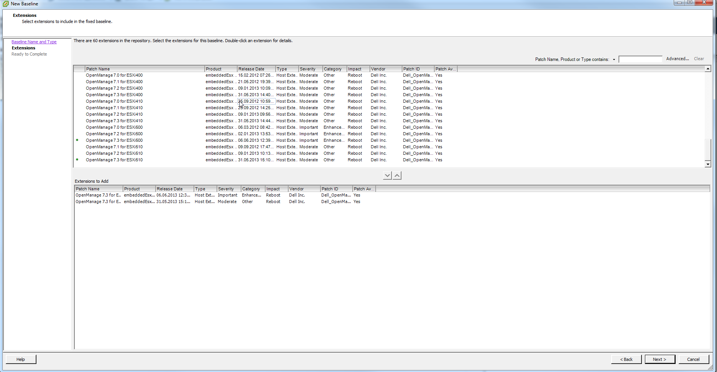The width and height of the screenshot is (717, 372).
Task: Sort the upper list by Severity column
Action: click(x=311, y=69)
